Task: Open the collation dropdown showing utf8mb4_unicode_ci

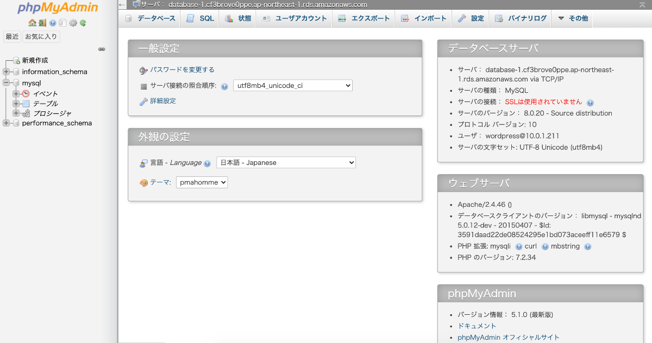Action: point(293,86)
